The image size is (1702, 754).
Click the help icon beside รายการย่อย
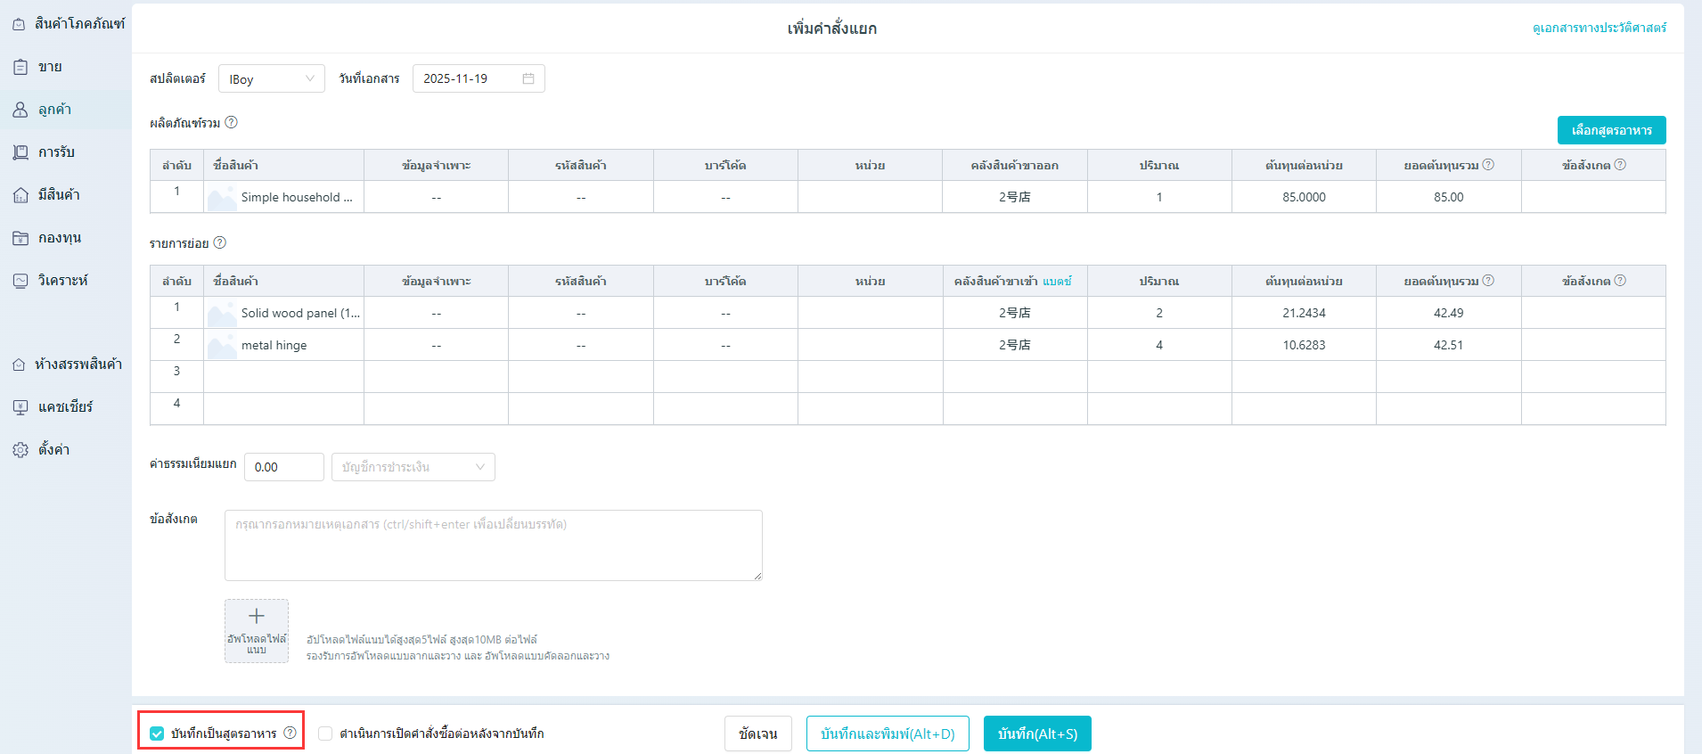220,242
